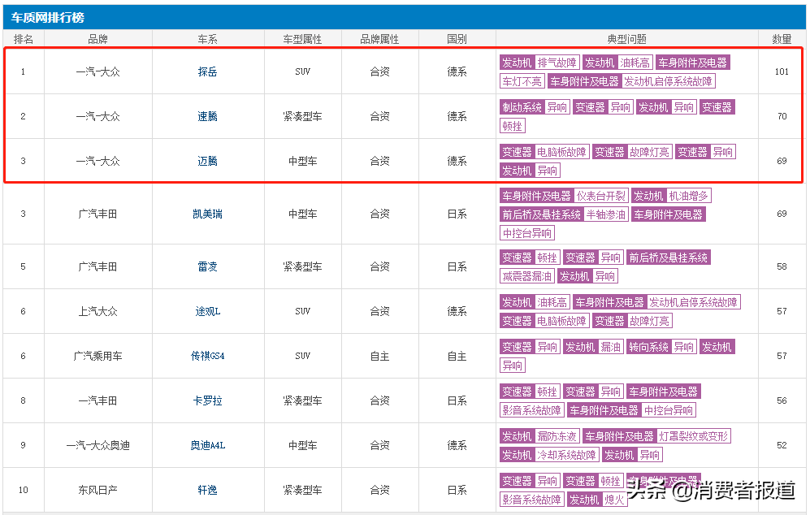
Task: Select the count value 58
Action: click(782, 266)
